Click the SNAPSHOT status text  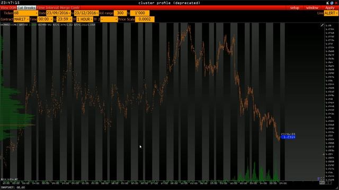coord(13,187)
